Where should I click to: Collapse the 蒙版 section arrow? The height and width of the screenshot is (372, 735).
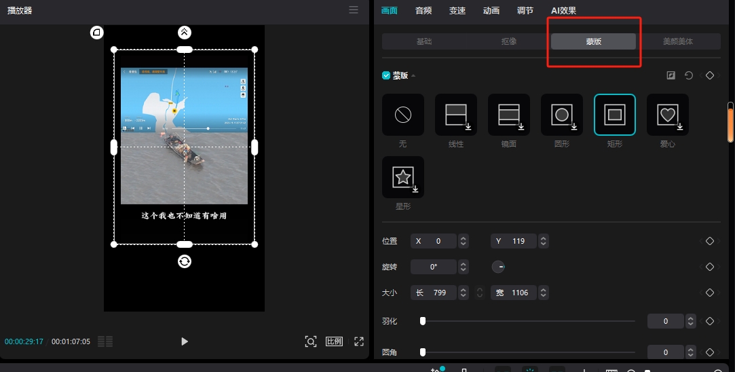pyautogui.click(x=413, y=75)
